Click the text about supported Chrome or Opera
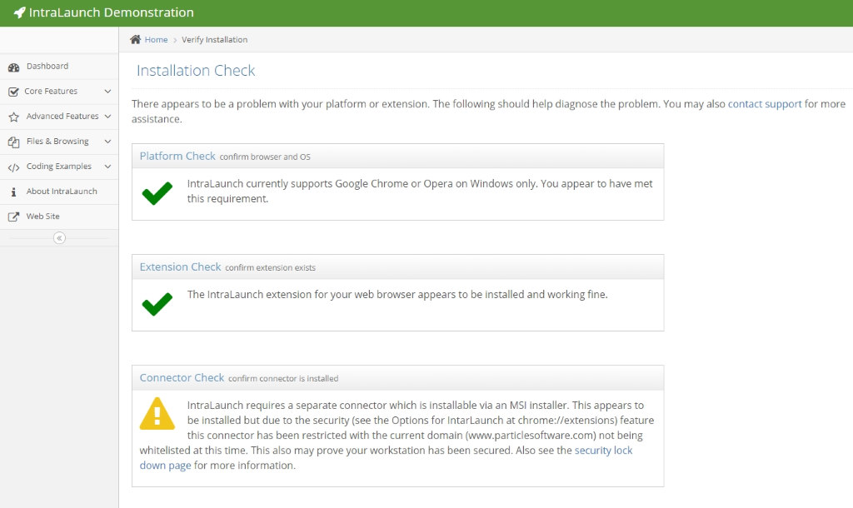853x508 pixels. (420, 191)
